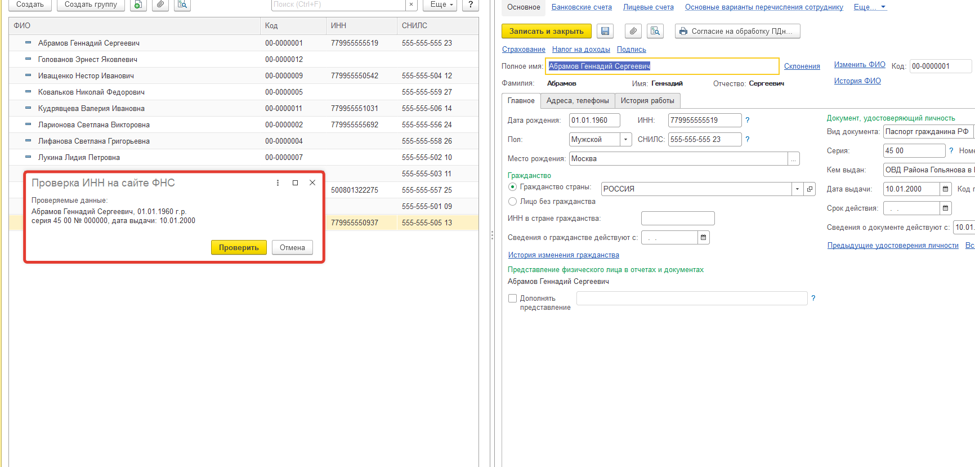The height and width of the screenshot is (467, 975).
Task: Open the РОССИЯ country record via open icon
Action: pyautogui.click(x=810, y=189)
